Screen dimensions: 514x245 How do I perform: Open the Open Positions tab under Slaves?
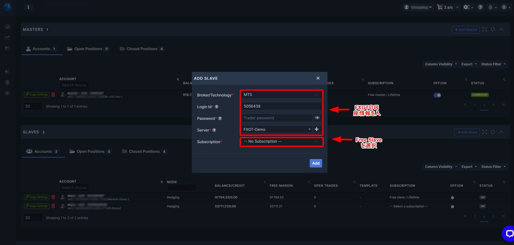90,151
